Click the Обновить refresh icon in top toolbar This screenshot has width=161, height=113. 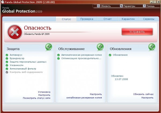tap(98, 6)
